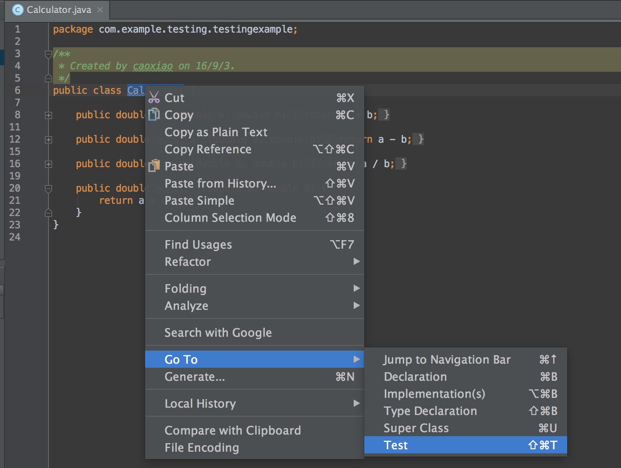Click line number 24 in the gutter
This screenshot has height=468, width=621.
[x=15, y=237]
